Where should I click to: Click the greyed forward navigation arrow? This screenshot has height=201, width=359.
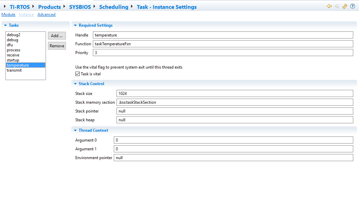click(x=337, y=6)
